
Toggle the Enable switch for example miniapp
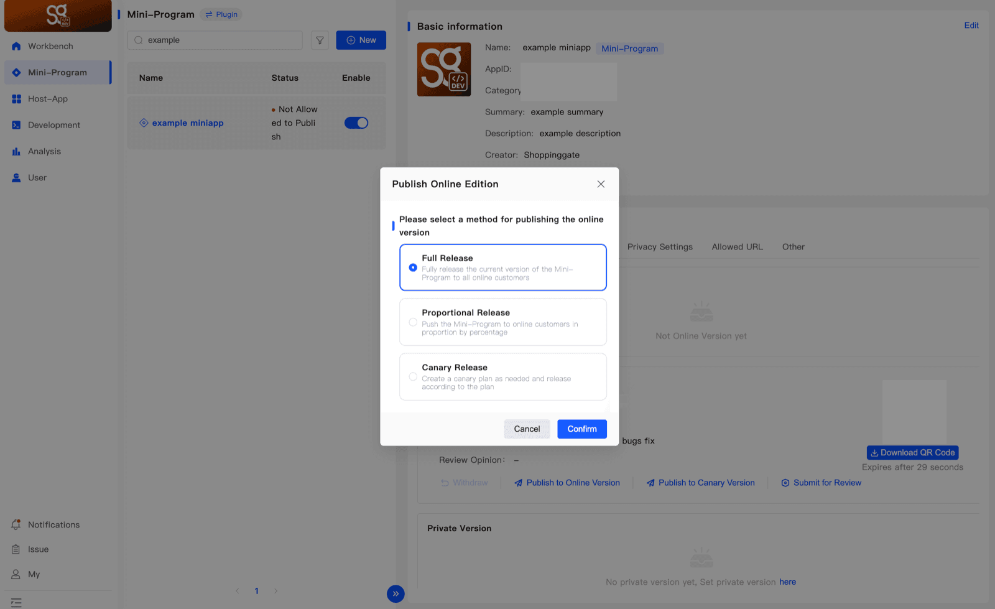(x=356, y=123)
